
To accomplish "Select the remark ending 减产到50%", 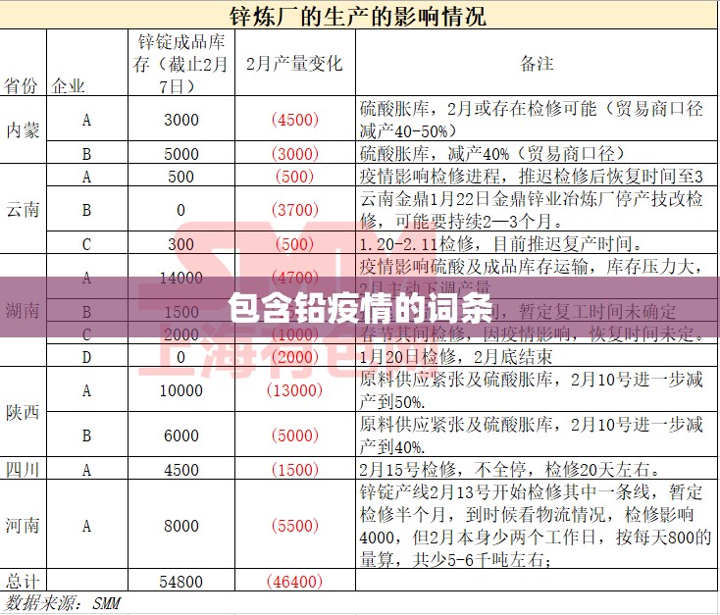I will pos(532,390).
